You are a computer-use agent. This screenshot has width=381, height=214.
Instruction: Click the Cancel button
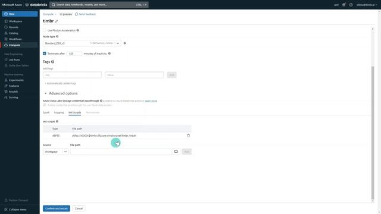(79, 209)
